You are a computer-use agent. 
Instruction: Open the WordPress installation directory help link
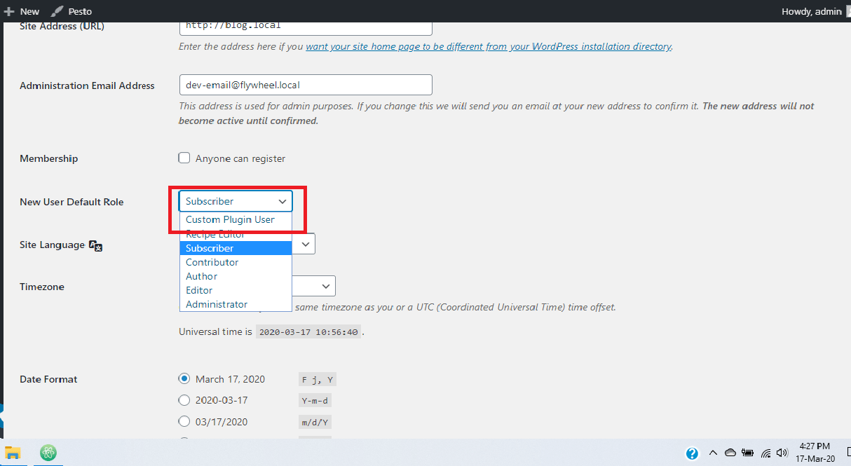pos(489,46)
